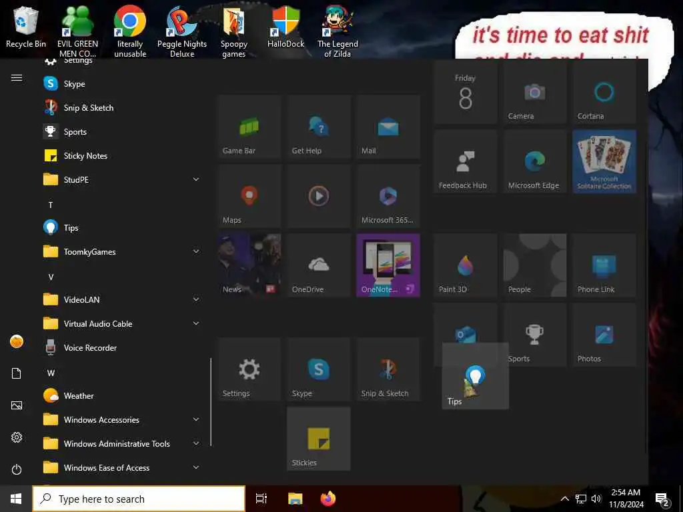Open the network icon in system tray
The image size is (683, 512).
(x=581, y=499)
